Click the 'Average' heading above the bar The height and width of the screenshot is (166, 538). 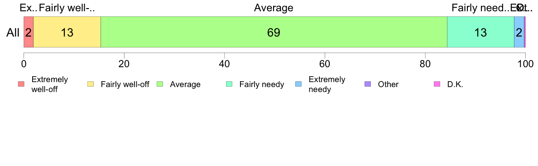274,8
